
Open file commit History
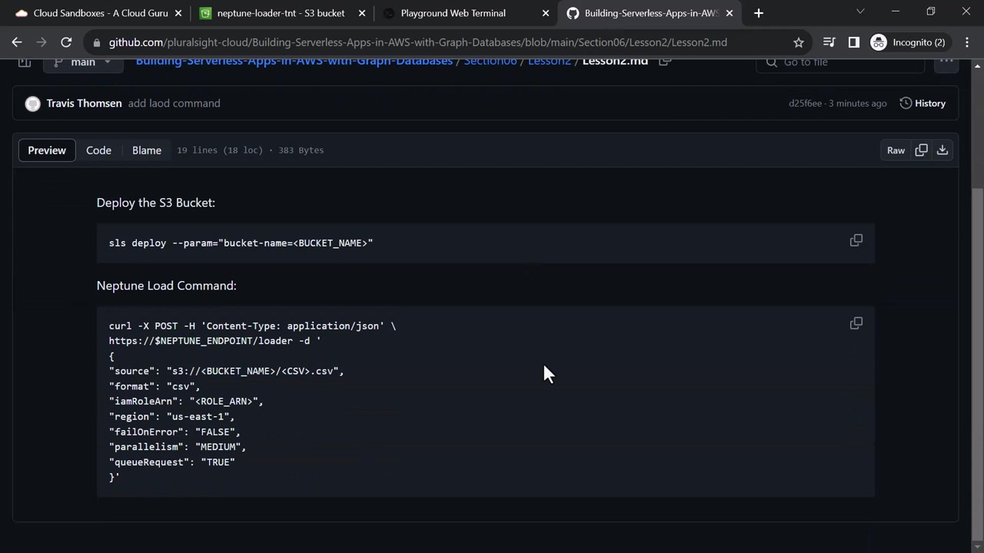pyautogui.click(x=922, y=104)
